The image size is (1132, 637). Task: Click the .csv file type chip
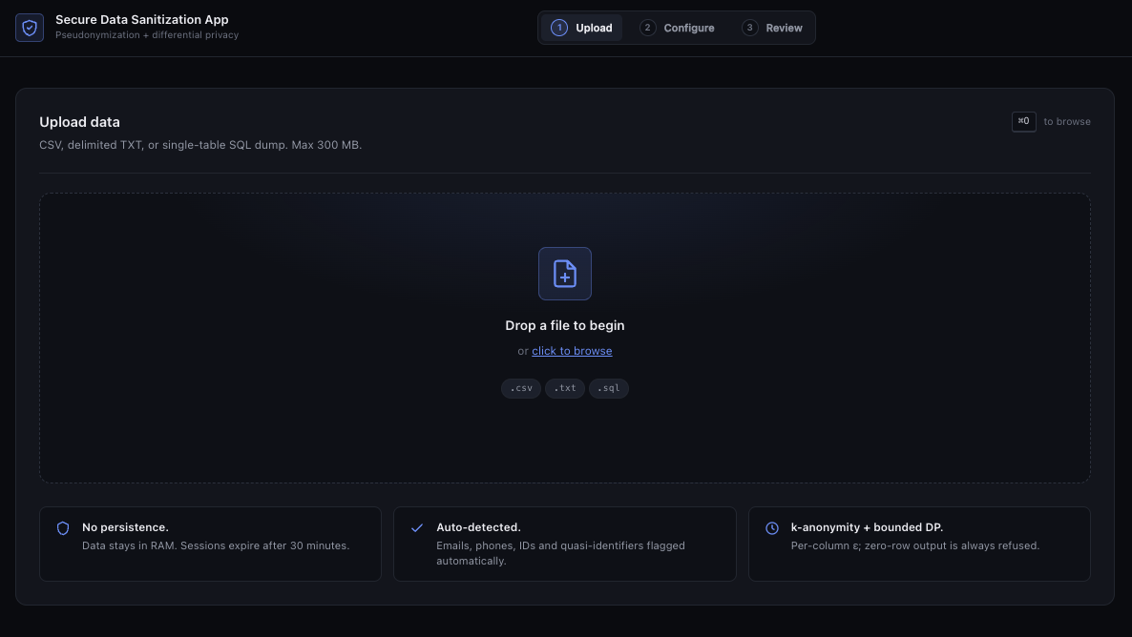(521, 388)
